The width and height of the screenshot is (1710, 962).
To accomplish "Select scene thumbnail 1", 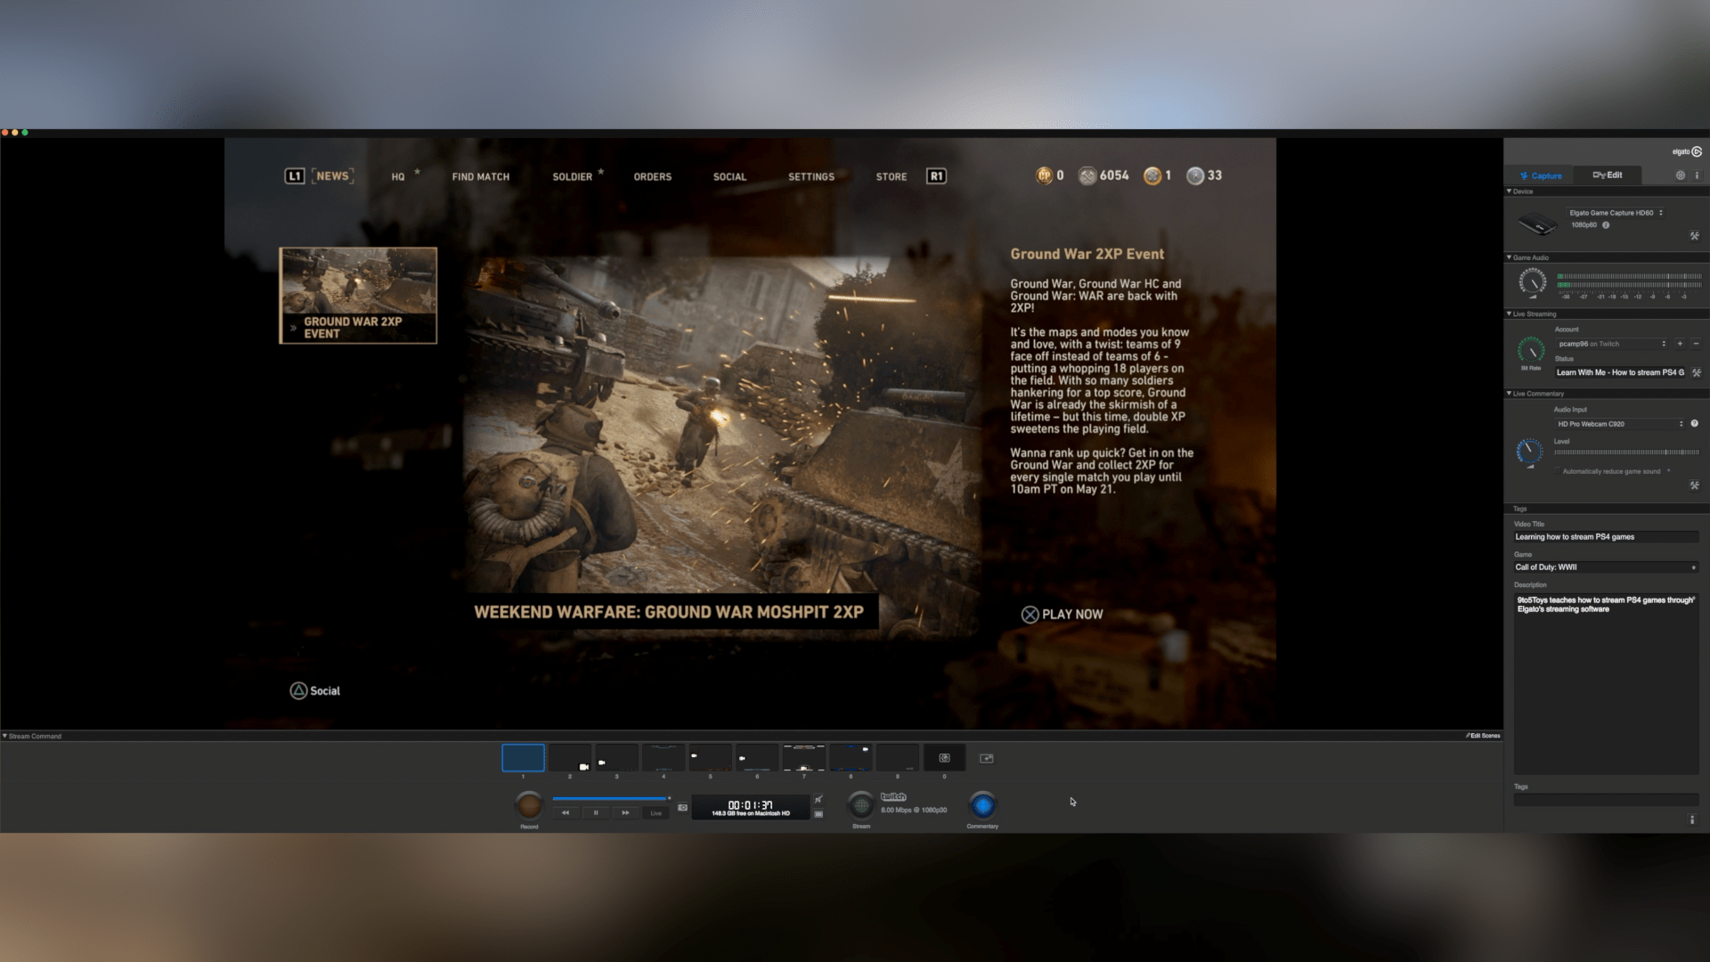I will click(523, 758).
